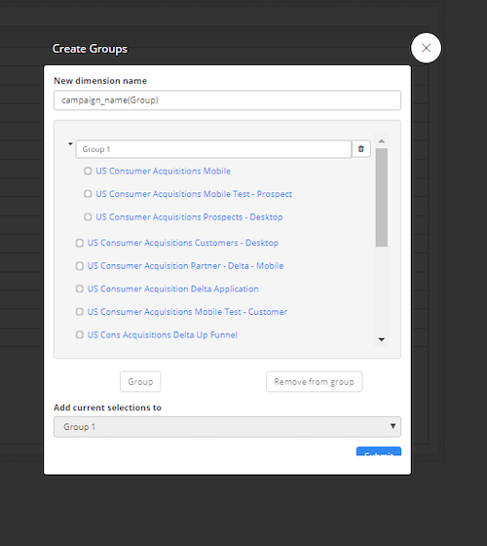The height and width of the screenshot is (546, 487).
Task: Select US Consumer Acquisitions Customers - Desktop radio
Action: coord(80,243)
